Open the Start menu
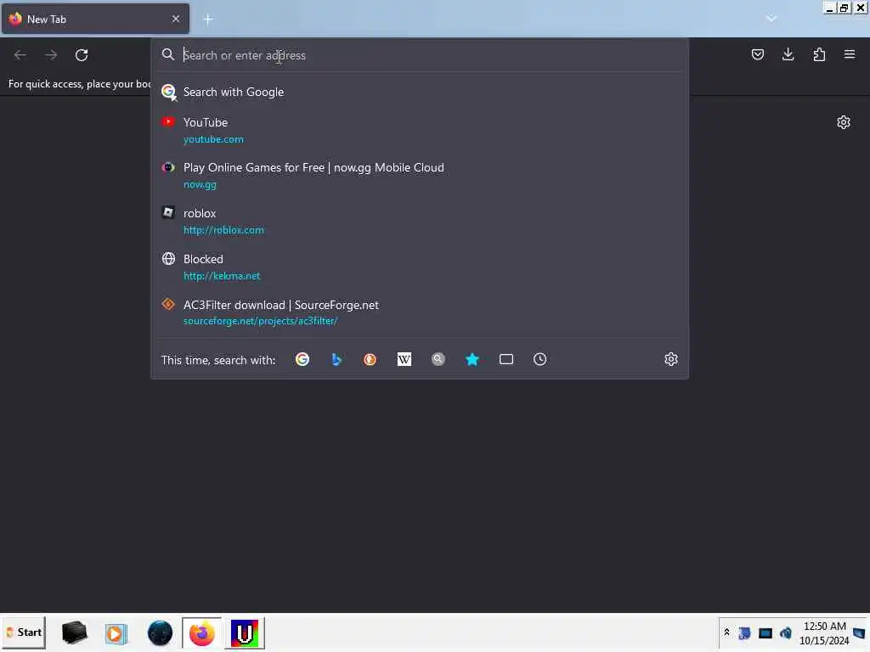The height and width of the screenshot is (652, 870). point(23,632)
